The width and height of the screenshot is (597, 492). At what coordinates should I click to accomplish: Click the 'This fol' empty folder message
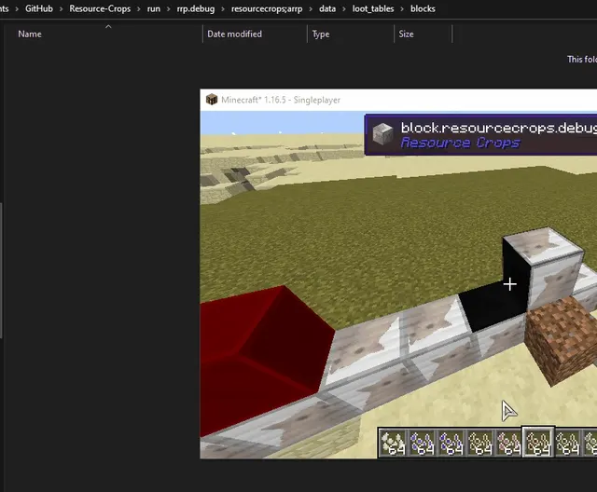[x=582, y=60]
